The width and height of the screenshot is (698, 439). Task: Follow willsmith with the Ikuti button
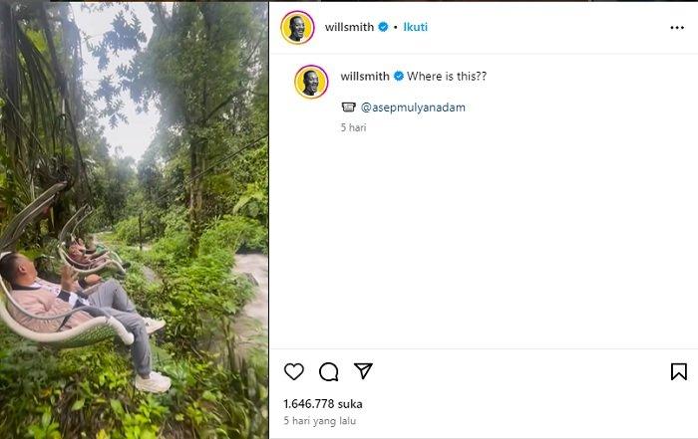[x=414, y=27]
